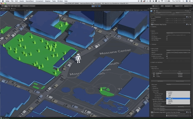Choose Simple from Style Type list
This screenshot has width=193, height=119.
[178, 94]
